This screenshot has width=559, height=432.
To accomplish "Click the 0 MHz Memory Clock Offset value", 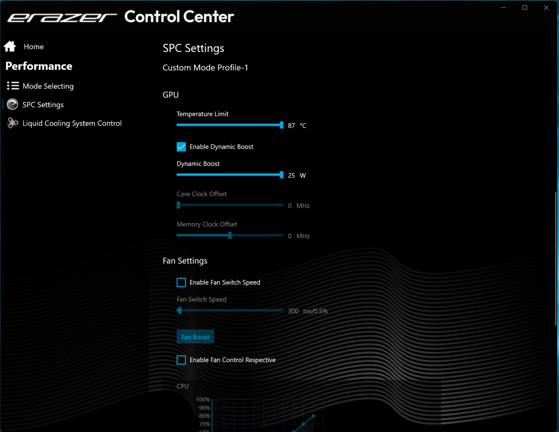I will (x=299, y=236).
